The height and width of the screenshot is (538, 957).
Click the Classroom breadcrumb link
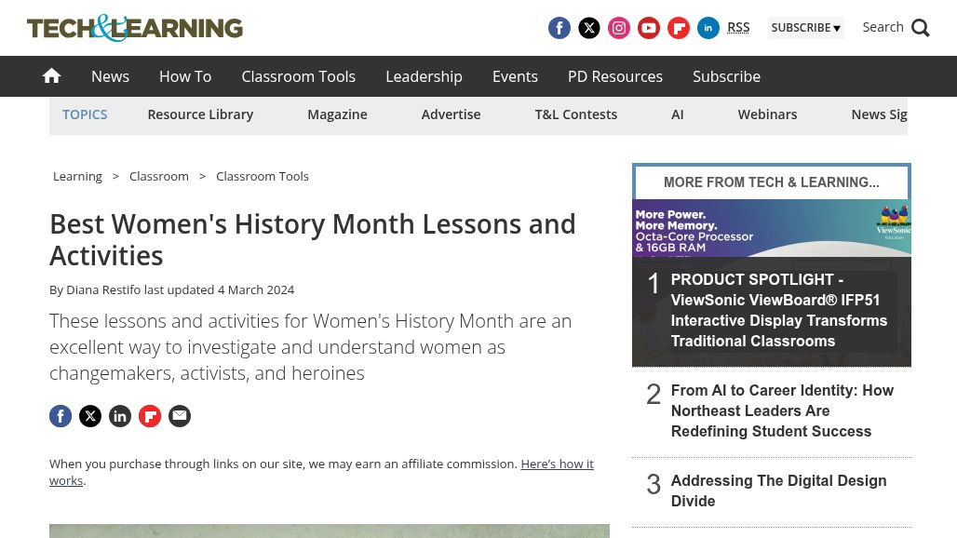(x=159, y=176)
